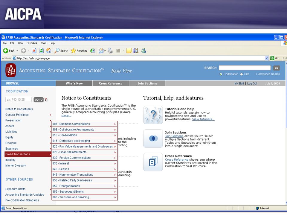Viewport: 287px width, 215px height.
Task: Click the red question mark help icon
Action: (x=46, y=99)
